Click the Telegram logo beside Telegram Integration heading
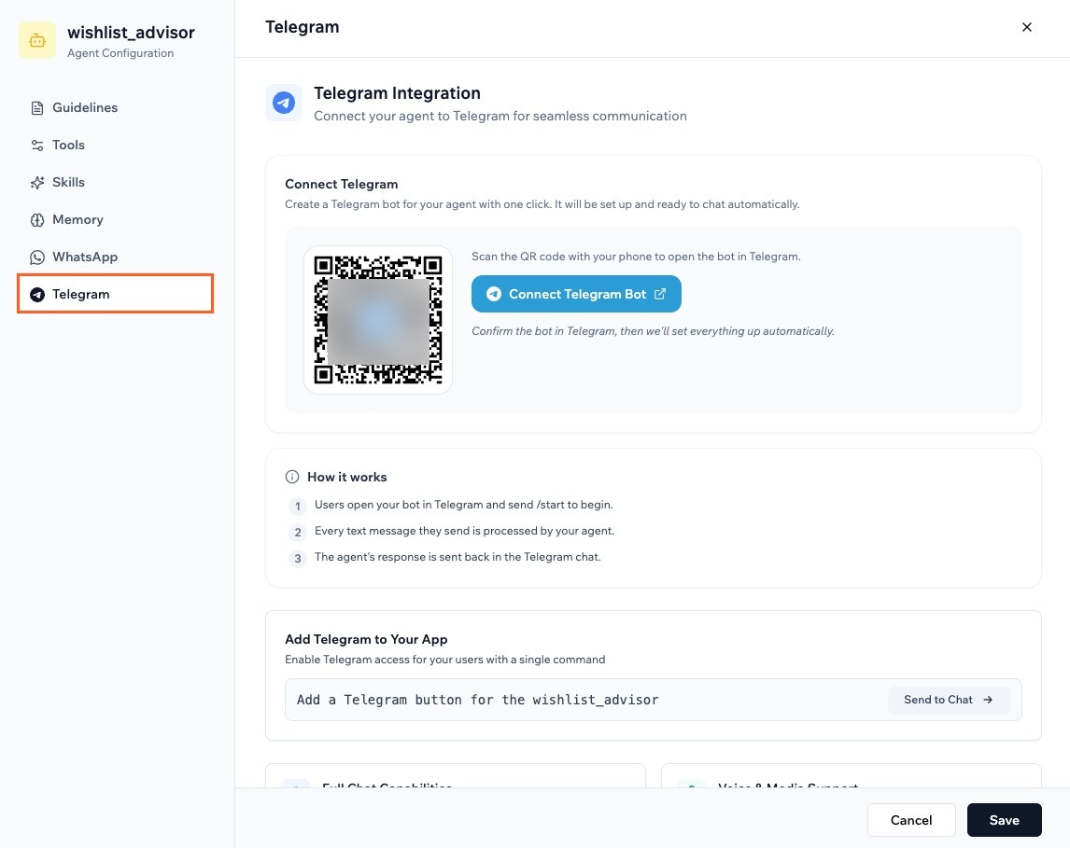Screen dimensions: 1070x848 (x=283, y=103)
